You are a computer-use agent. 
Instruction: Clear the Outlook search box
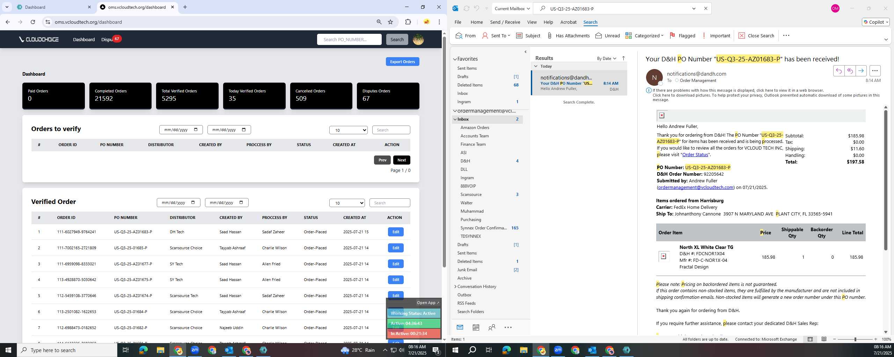(706, 9)
